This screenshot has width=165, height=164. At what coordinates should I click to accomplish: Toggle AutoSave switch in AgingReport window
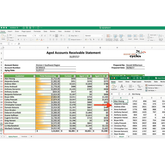click(x=19, y=28)
